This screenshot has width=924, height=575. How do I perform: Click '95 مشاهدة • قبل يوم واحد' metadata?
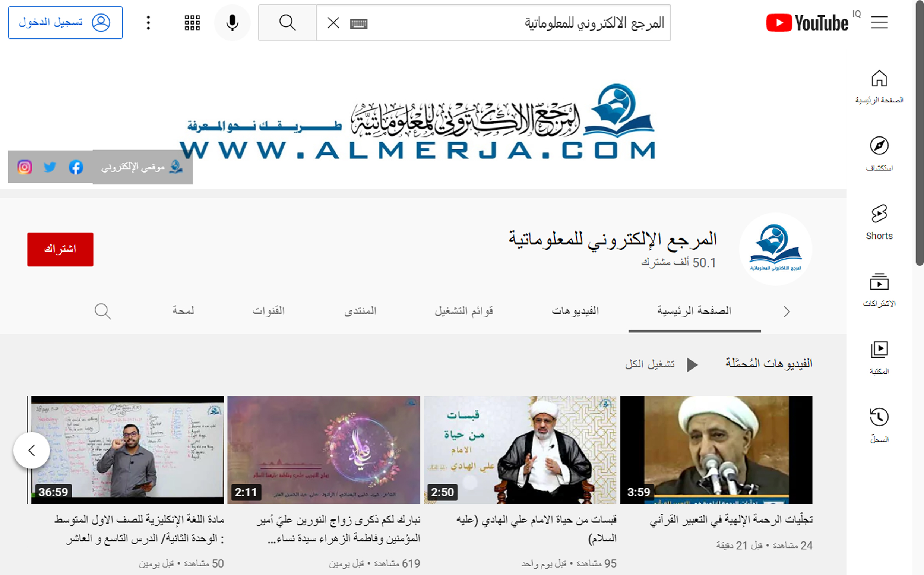click(x=569, y=563)
